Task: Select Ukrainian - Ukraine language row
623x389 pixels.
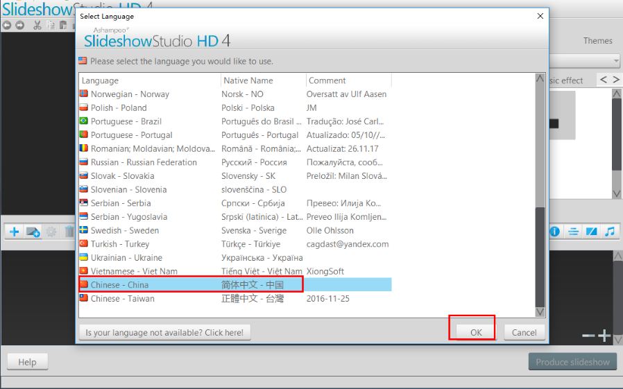Action: pyautogui.click(x=235, y=258)
